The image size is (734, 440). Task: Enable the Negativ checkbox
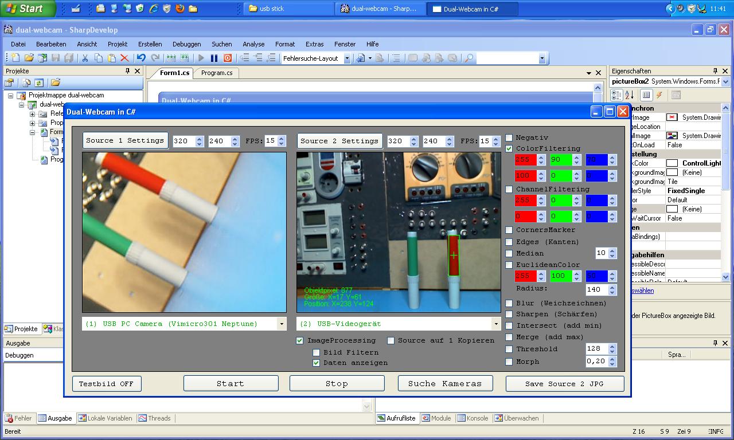pyautogui.click(x=509, y=137)
